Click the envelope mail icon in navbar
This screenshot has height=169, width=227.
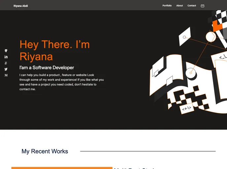pos(203,6)
